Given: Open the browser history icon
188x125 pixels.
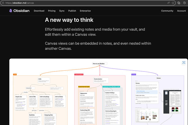Looking at the screenshot, I should [x=185, y=3].
